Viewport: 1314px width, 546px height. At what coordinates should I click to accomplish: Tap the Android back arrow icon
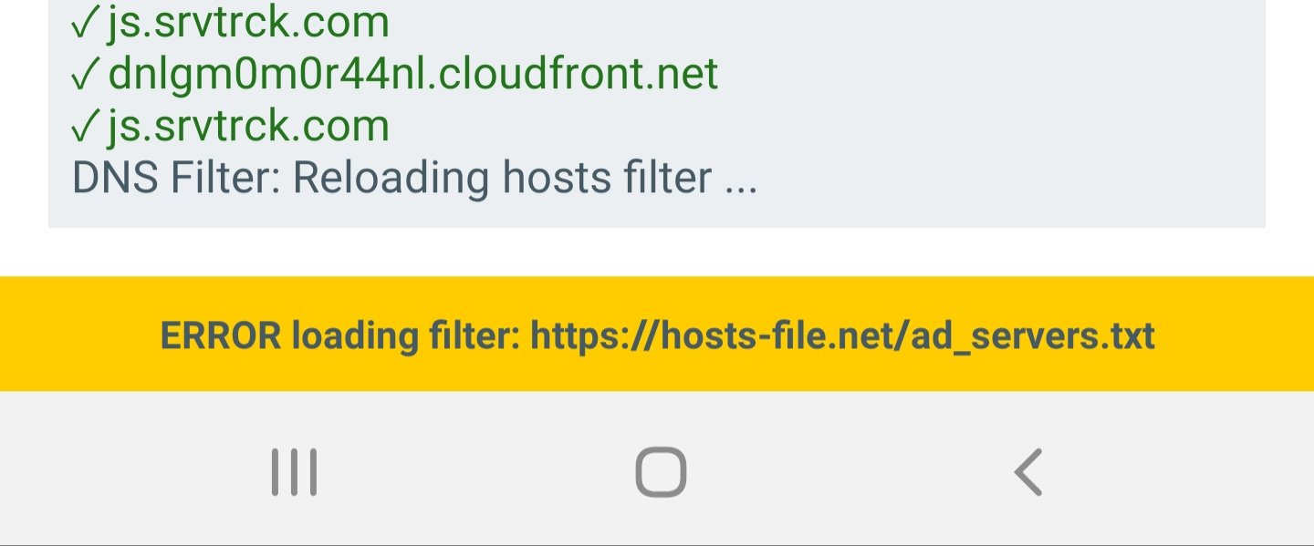tap(1028, 472)
